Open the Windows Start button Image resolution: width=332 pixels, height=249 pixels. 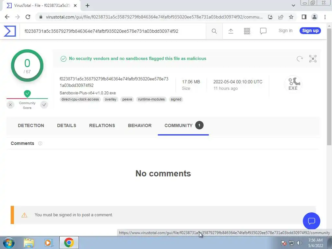[9, 243]
